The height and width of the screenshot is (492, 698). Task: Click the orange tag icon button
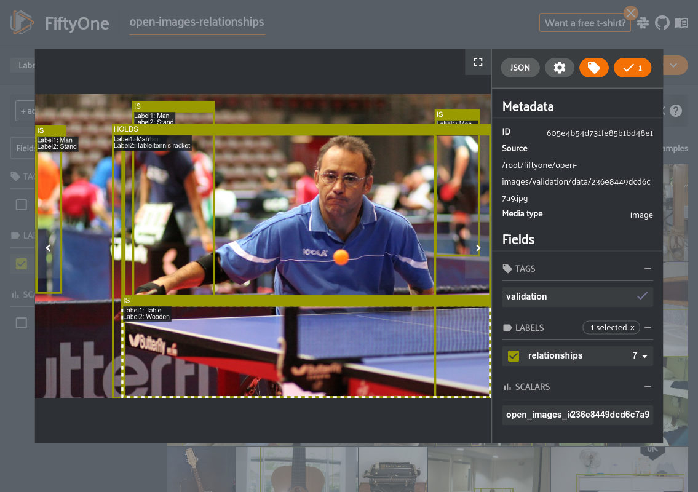(x=593, y=68)
